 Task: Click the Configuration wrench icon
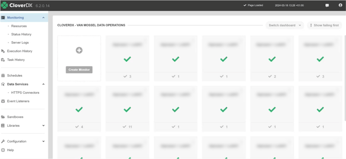pyautogui.click(x=3, y=141)
